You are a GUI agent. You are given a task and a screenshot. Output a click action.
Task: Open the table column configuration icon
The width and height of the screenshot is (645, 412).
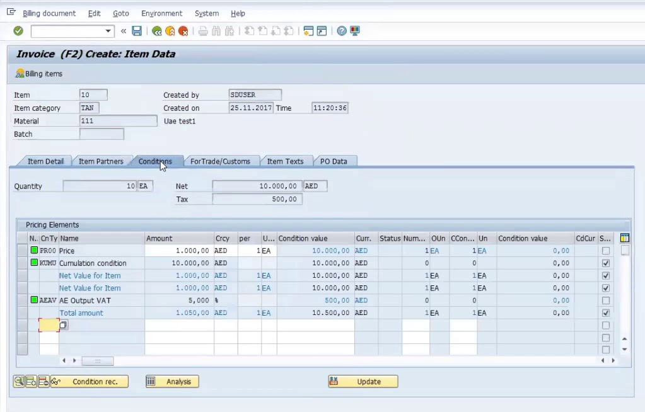tap(624, 238)
